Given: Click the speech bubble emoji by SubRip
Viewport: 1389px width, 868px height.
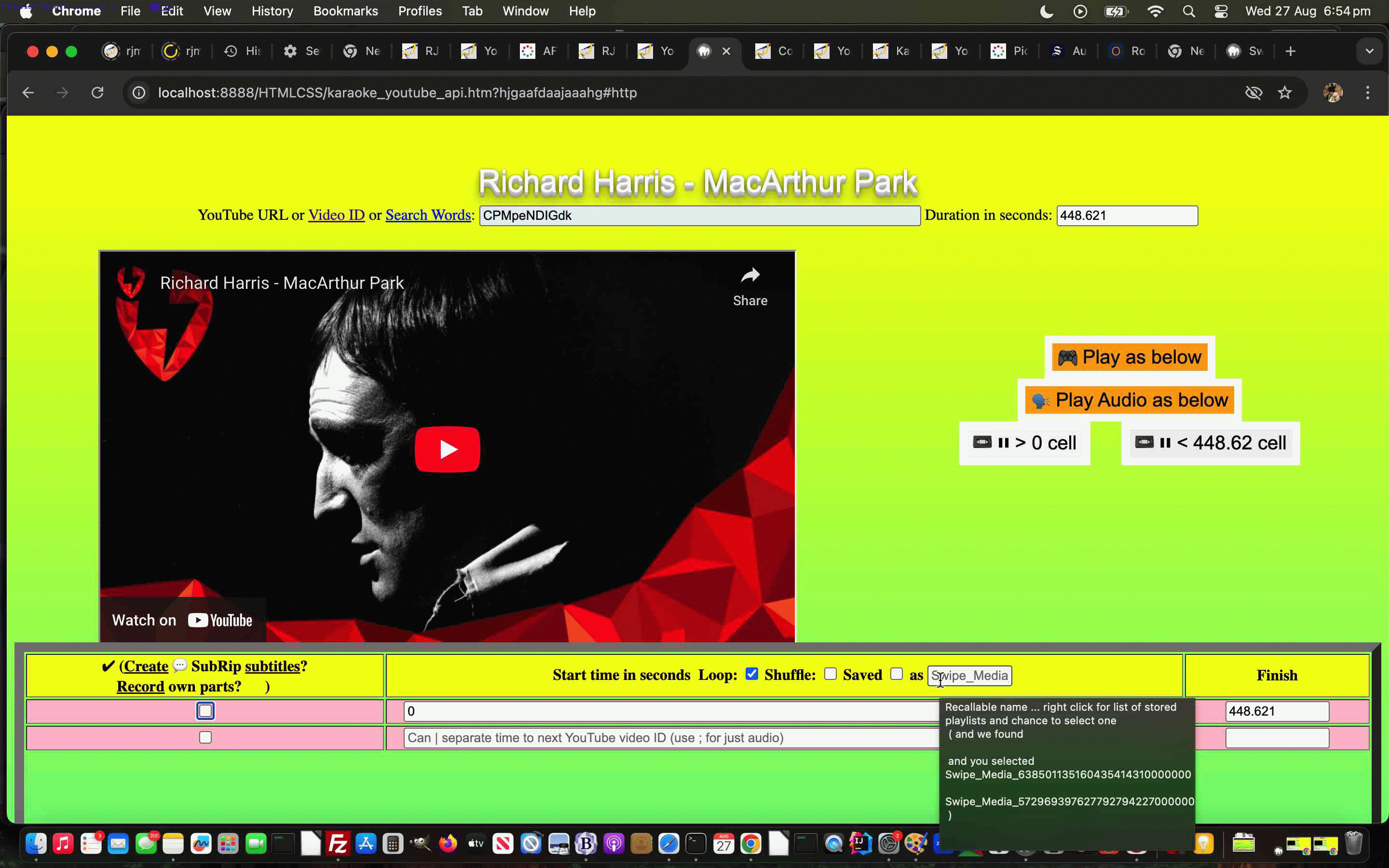Looking at the screenshot, I should [x=179, y=665].
